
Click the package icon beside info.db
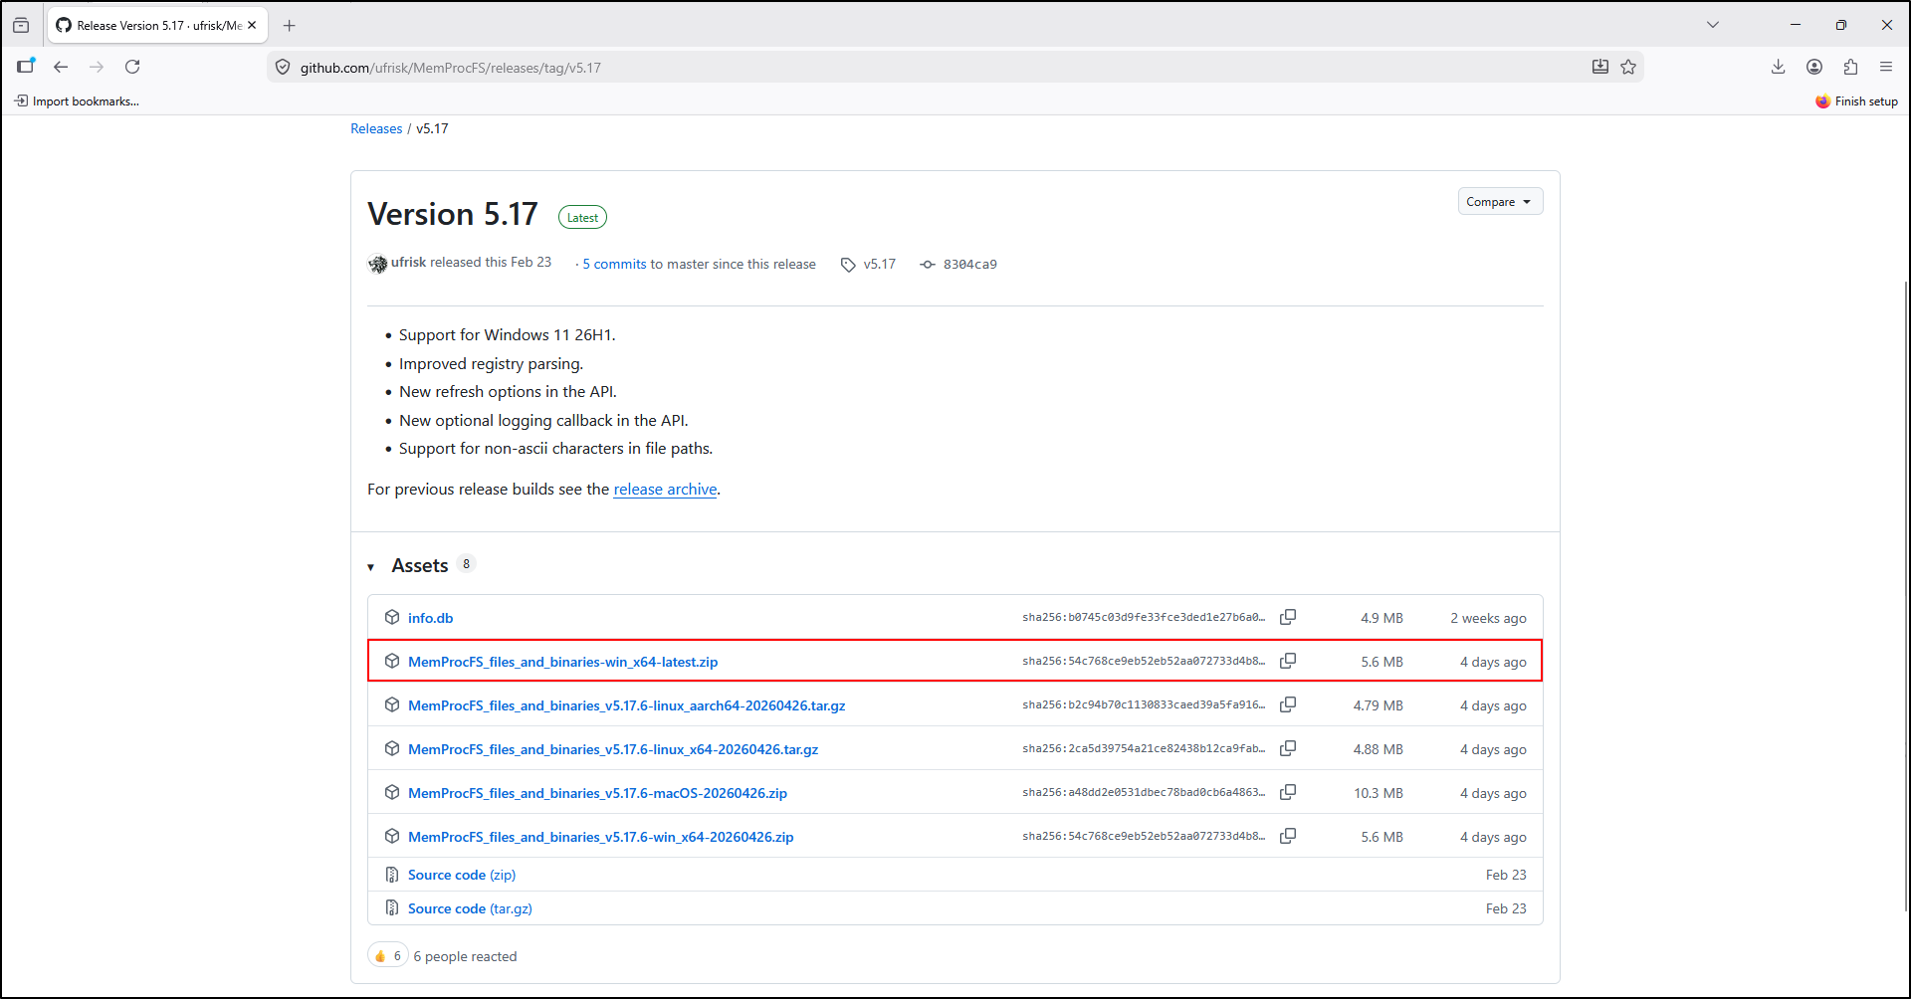pos(392,617)
